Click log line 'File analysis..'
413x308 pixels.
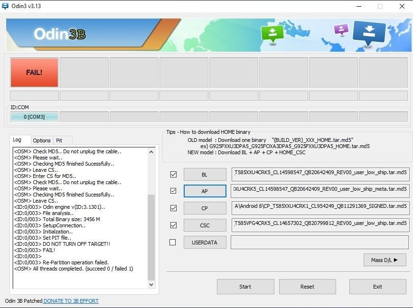[44, 213]
